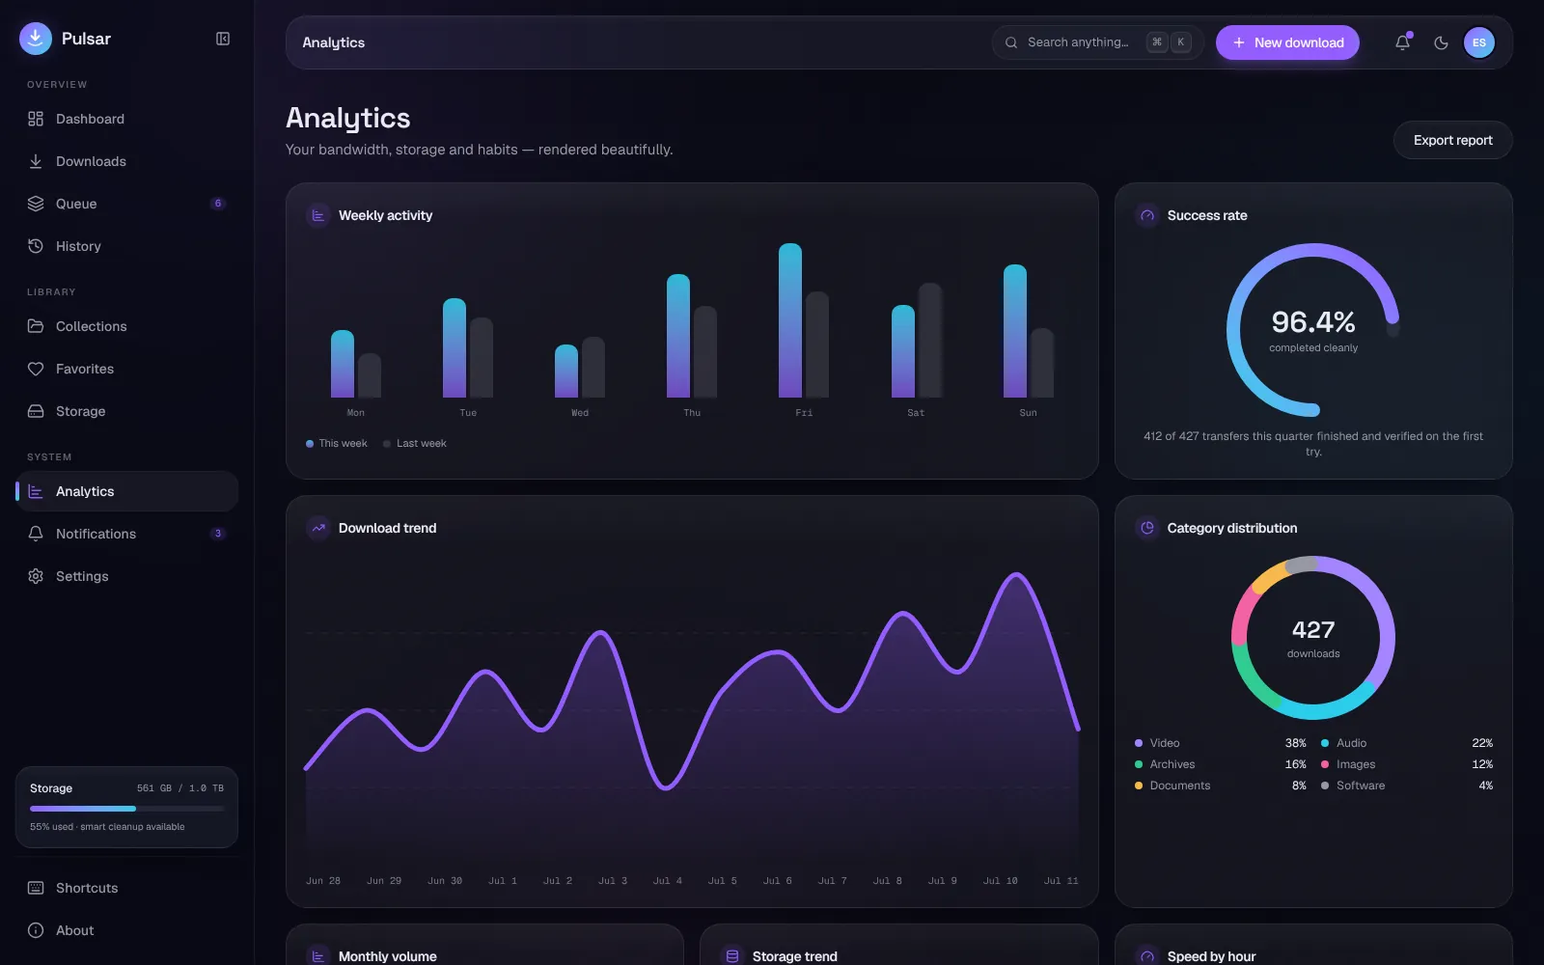
Task: Toggle dark mode moon icon
Action: click(1441, 42)
